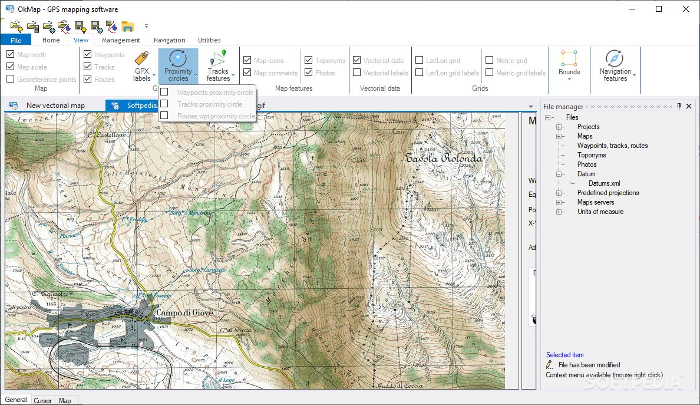Viewport: 700px width, 405px height.
Task: Collapse the Files tree node
Action: [x=548, y=117]
